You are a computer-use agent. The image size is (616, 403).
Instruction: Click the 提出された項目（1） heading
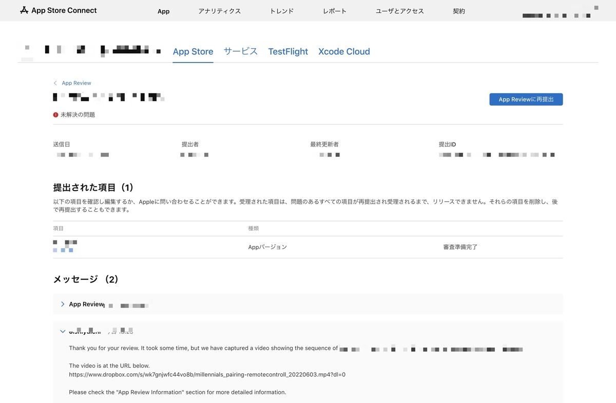[x=93, y=188]
